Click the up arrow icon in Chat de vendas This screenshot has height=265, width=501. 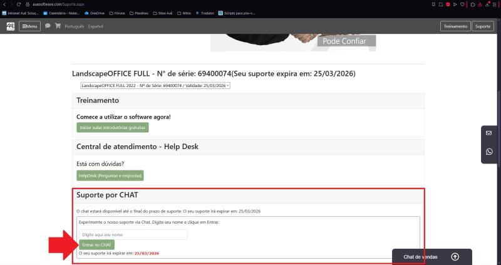(x=455, y=257)
